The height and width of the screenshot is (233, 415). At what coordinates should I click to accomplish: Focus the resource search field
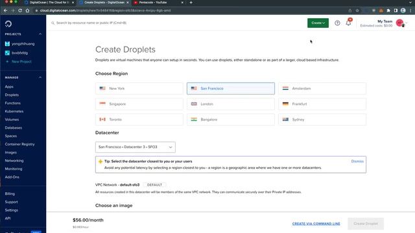[91, 23]
